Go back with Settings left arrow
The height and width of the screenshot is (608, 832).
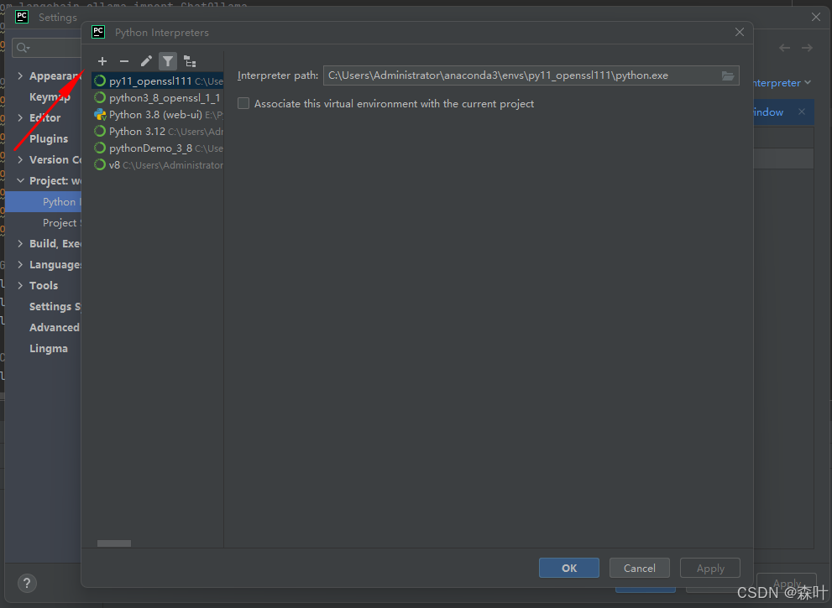[x=784, y=49]
